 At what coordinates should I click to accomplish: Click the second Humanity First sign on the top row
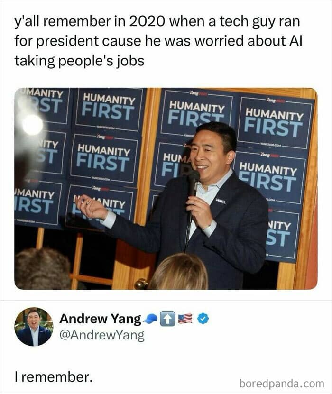coord(108,109)
